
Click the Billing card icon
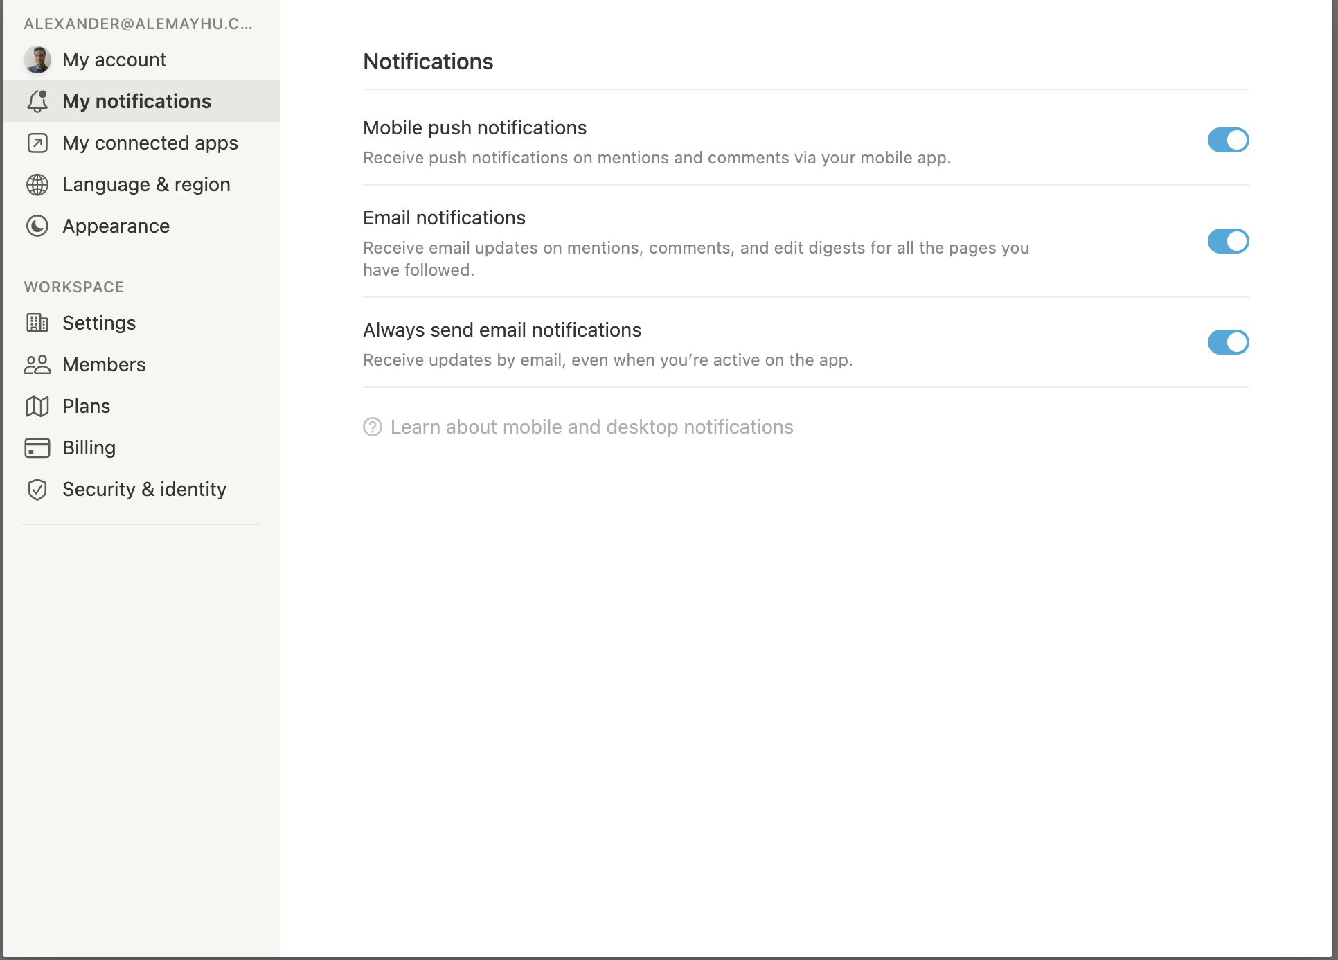[x=37, y=447]
